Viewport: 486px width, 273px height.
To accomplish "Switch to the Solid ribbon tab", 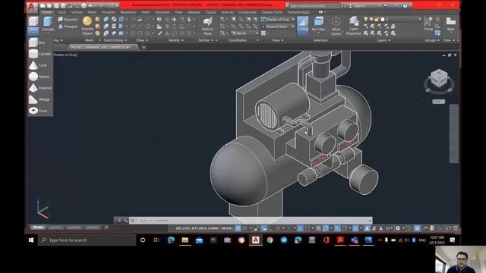I will 62,12.
